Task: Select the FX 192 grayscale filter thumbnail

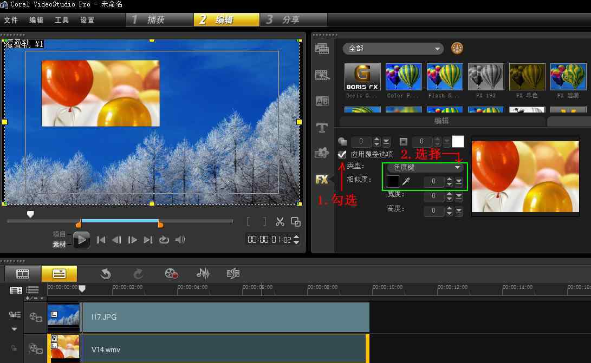Action: 486,77
